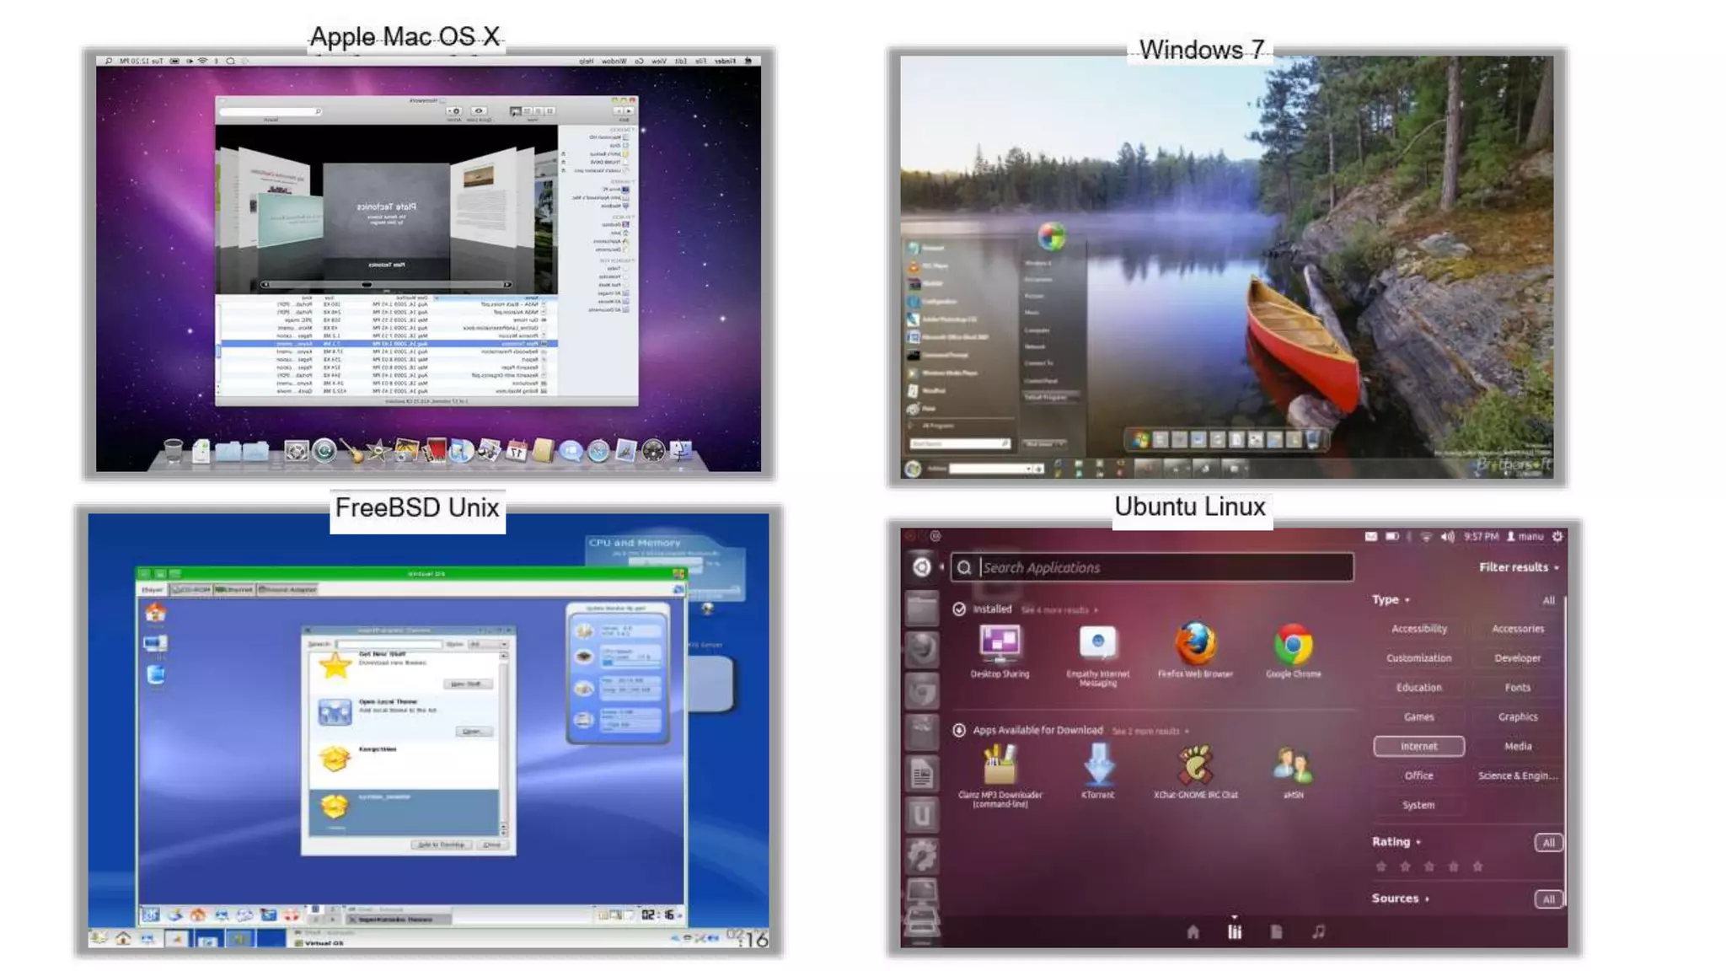
Task: Expand the Sources filter section
Action: point(1399,899)
